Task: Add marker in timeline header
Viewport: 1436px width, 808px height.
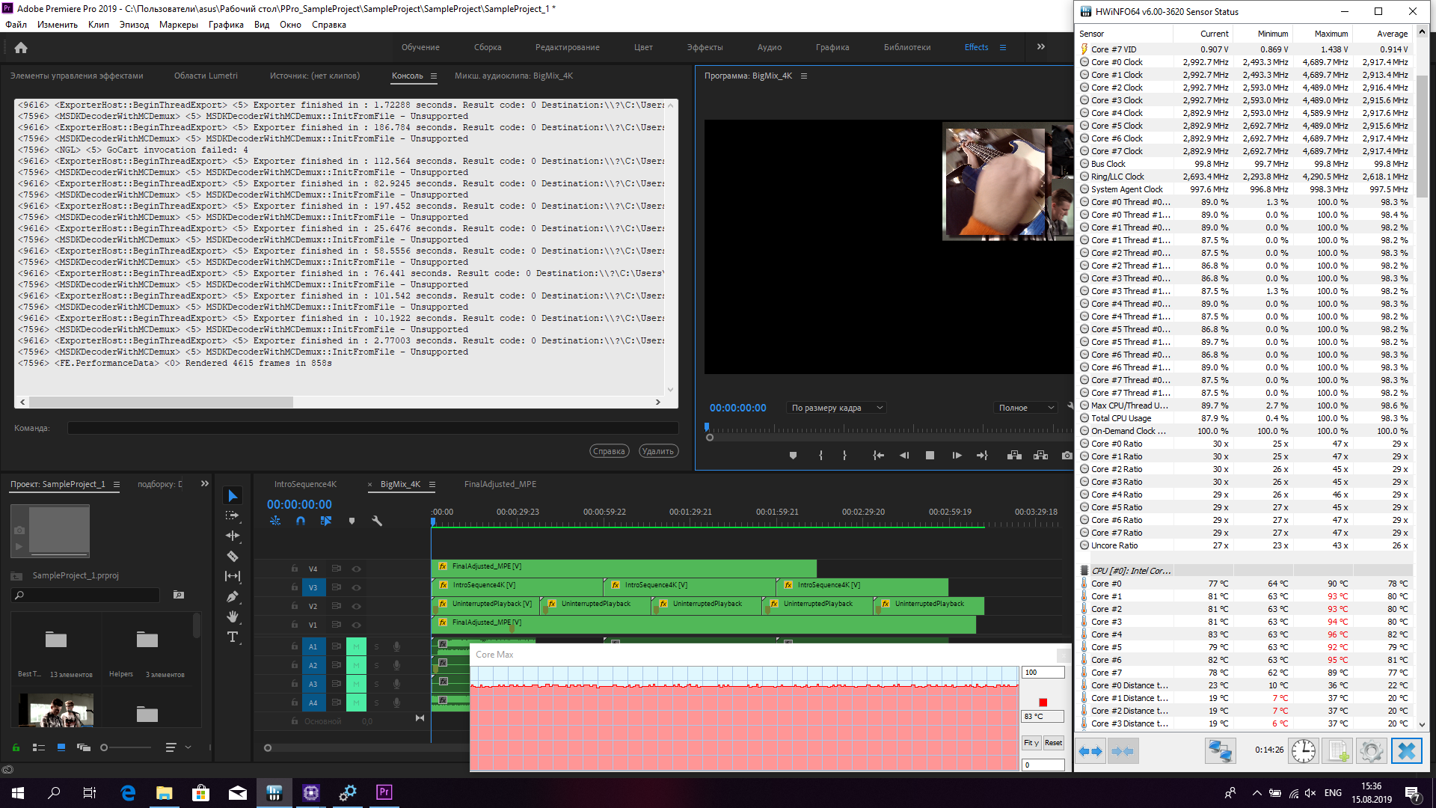Action: pos(352,521)
